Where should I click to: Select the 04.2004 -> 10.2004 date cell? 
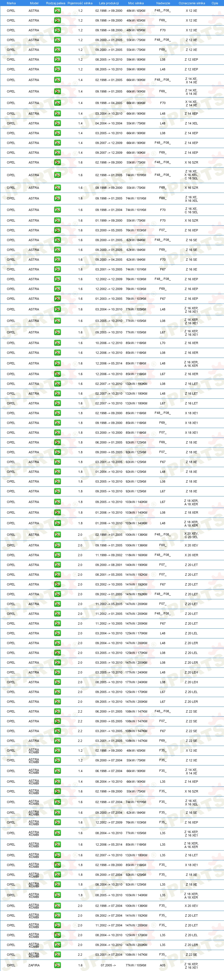(109, 123)
